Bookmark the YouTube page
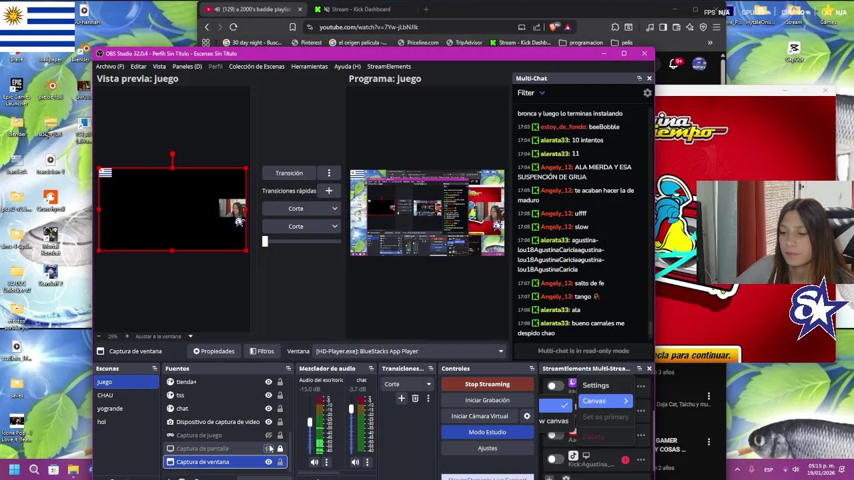The width and height of the screenshot is (854, 480). 292,27
